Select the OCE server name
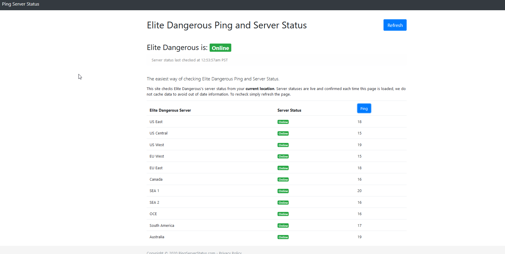This screenshot has height=254, width=505. pyautogui.click(x=153, y=214)
